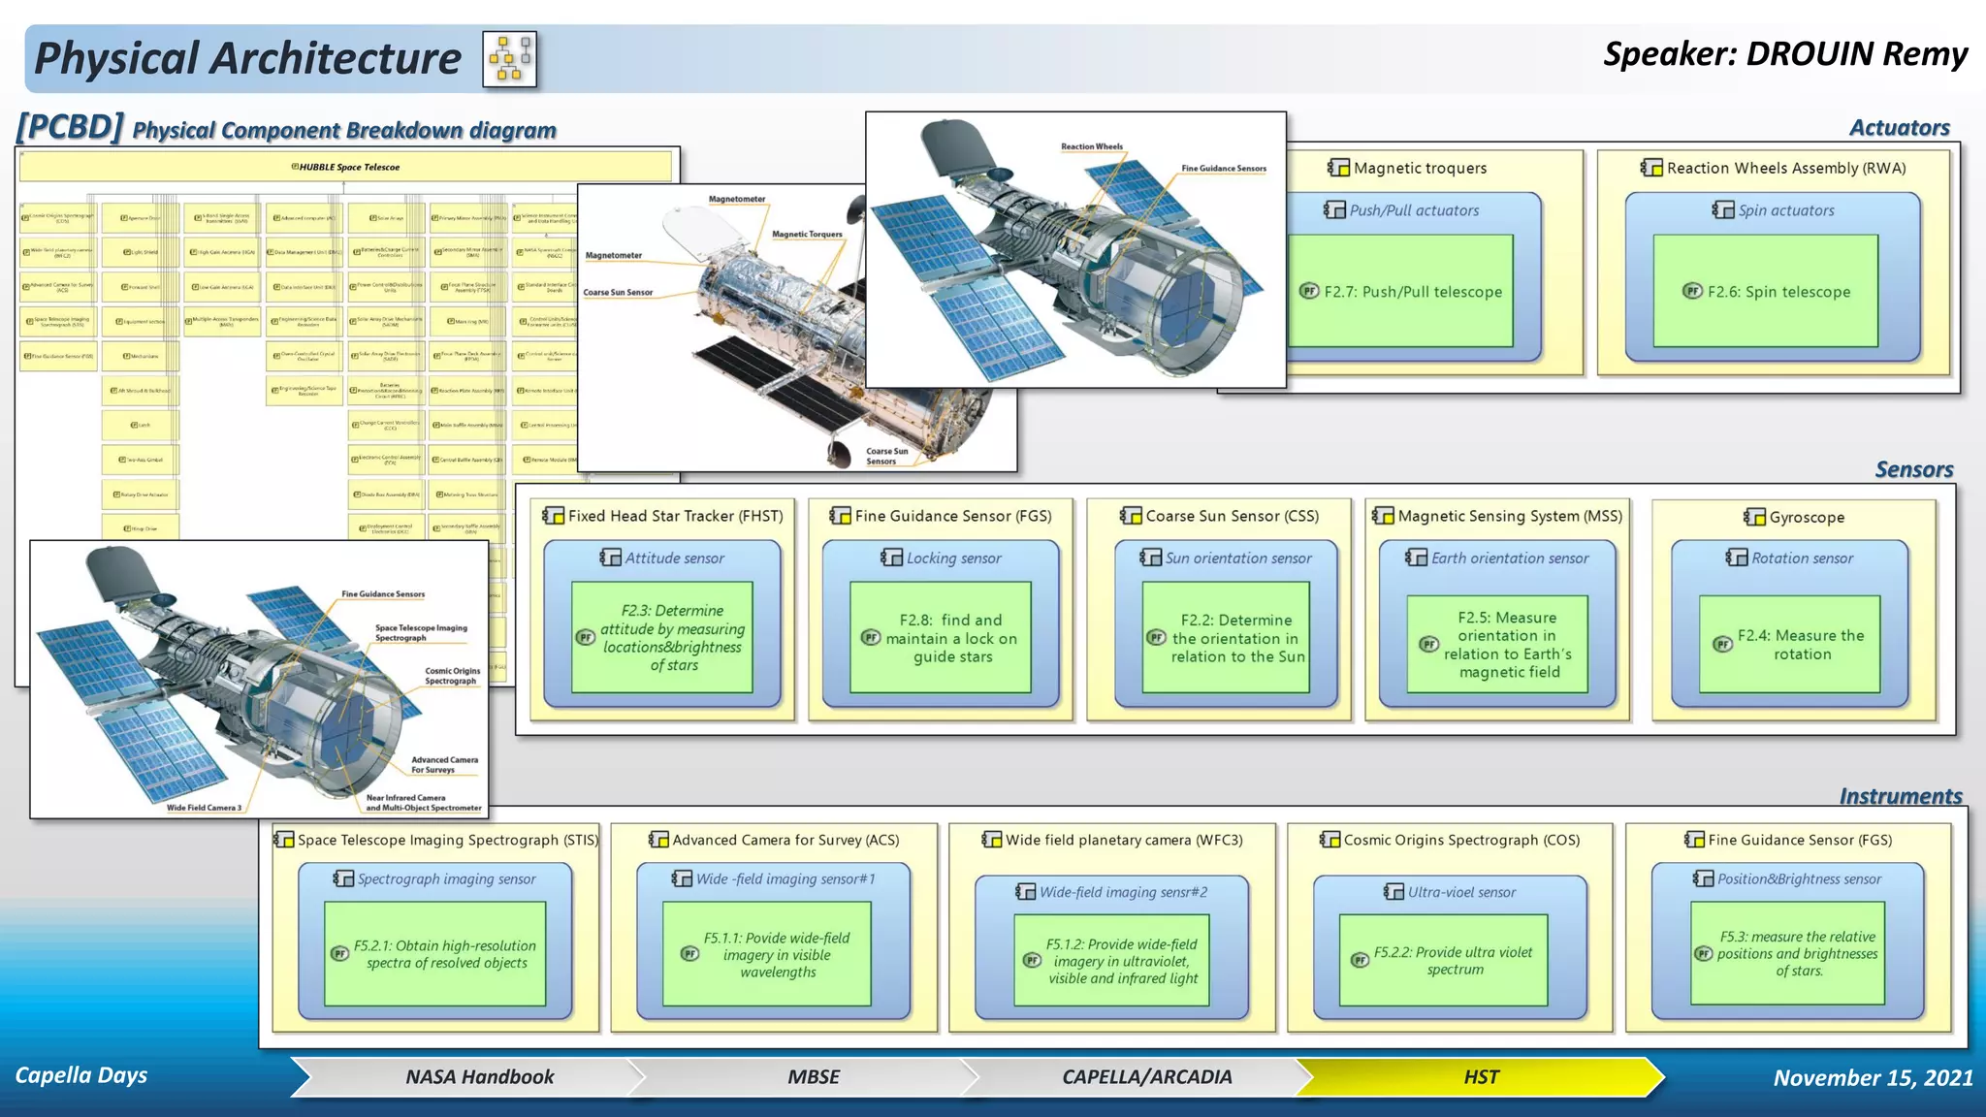Click the Reaction Wheels Assembly component icon
Image resolution: width=1986 pixels, height=1117 pixels.
pos(1651,168)
